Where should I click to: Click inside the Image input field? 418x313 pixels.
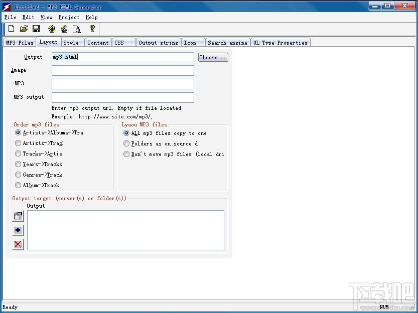pyautogui.click(x=122, y=70)
